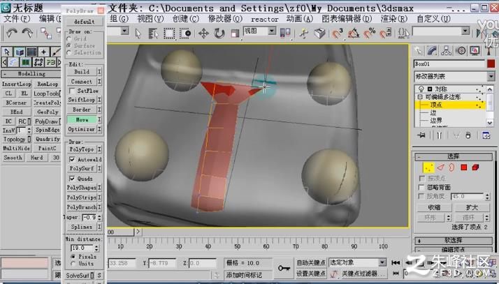Select the Grid draw-on radio button
This screenshot has width=499, height=284.
coord(68,39)
